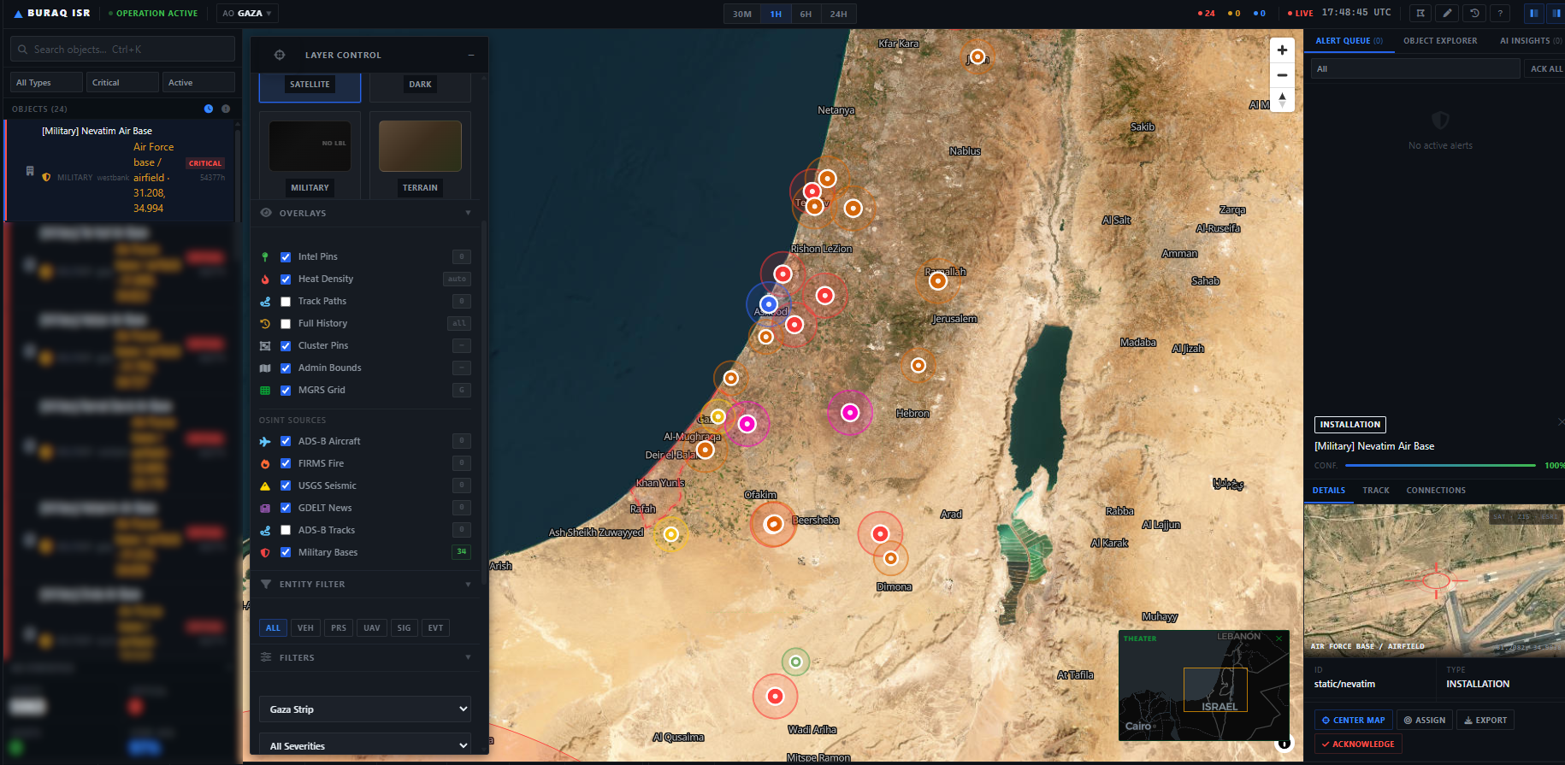Open the question mark help button
This screenshot has height=765, width=1565.
pos(1500,14)
